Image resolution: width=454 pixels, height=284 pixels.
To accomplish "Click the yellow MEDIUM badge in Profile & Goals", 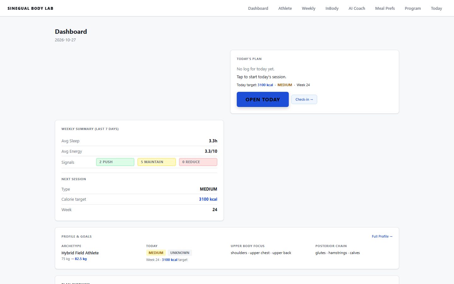I will (x=156, y=253).
